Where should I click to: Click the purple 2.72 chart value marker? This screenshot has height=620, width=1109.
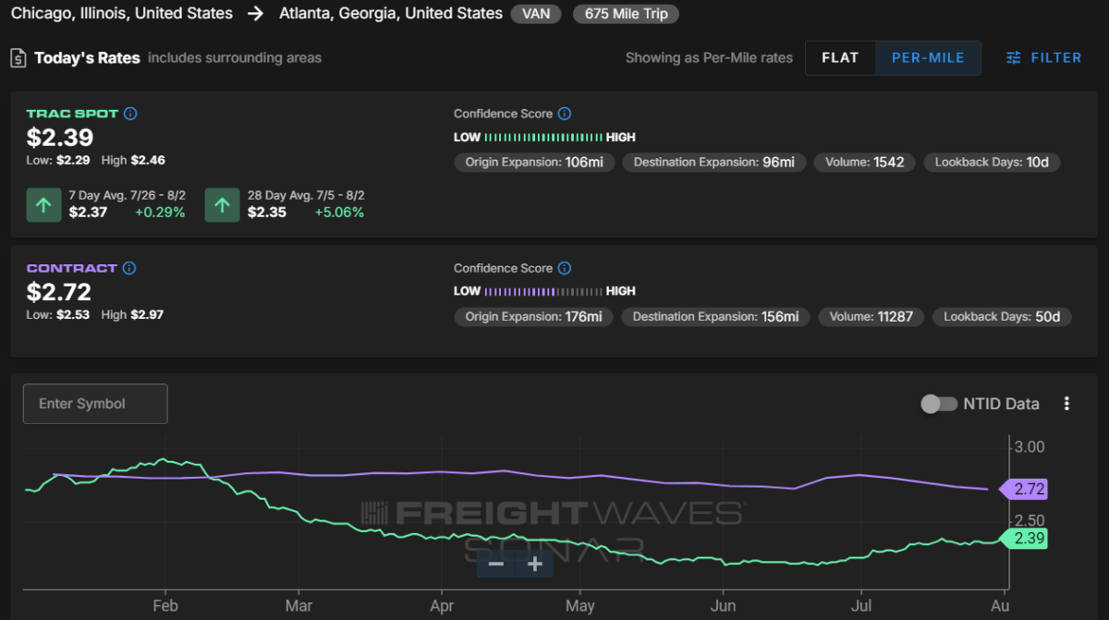(1022, 489)
